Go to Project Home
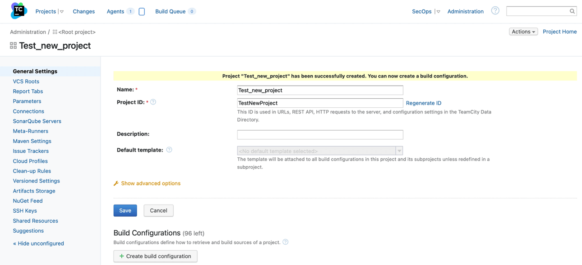 [559, 32]
